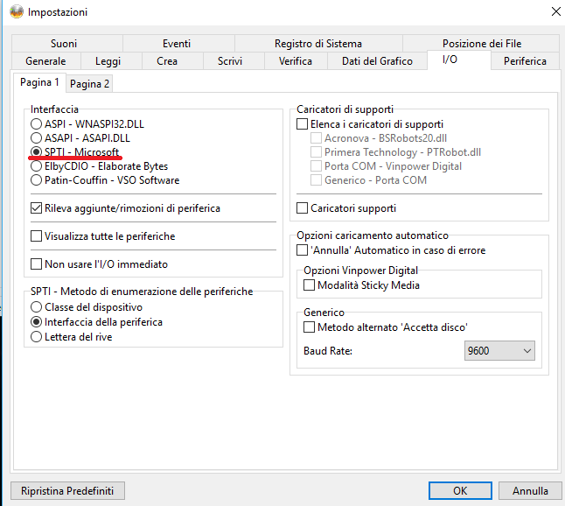Open the Generale tab
Image resolution: width=565 pixels, height=506 pixels.
45,61
